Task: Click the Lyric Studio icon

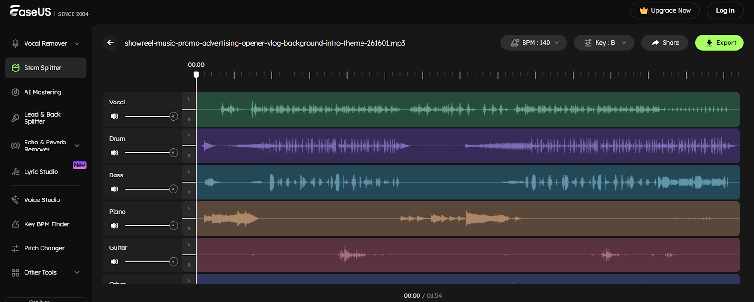Action: [x=16, y=172]
